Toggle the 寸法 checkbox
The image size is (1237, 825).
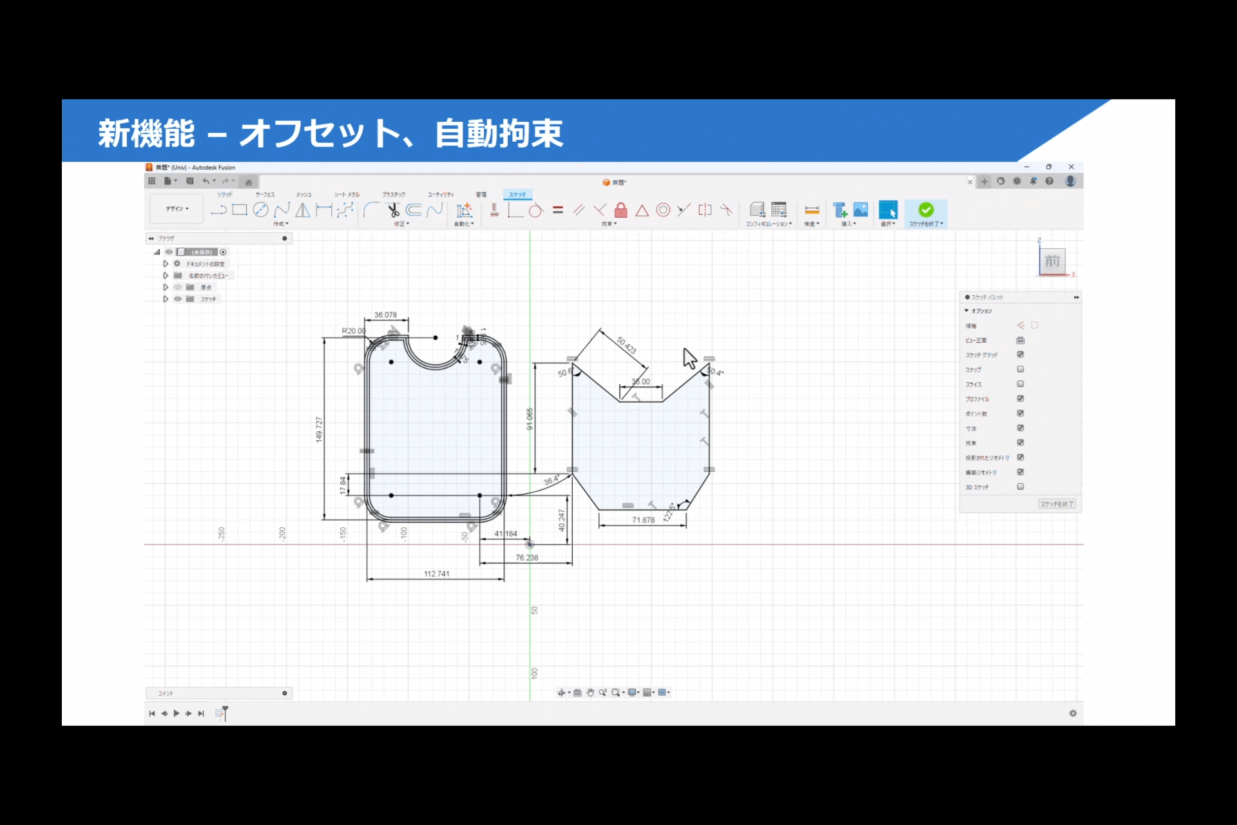click(x=1021, y=428)
